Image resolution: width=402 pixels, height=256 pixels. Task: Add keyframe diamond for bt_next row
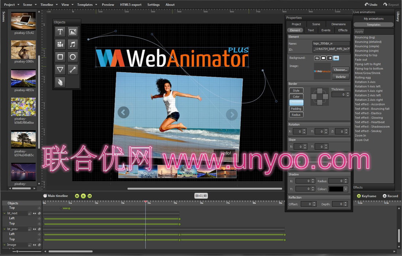39,213
